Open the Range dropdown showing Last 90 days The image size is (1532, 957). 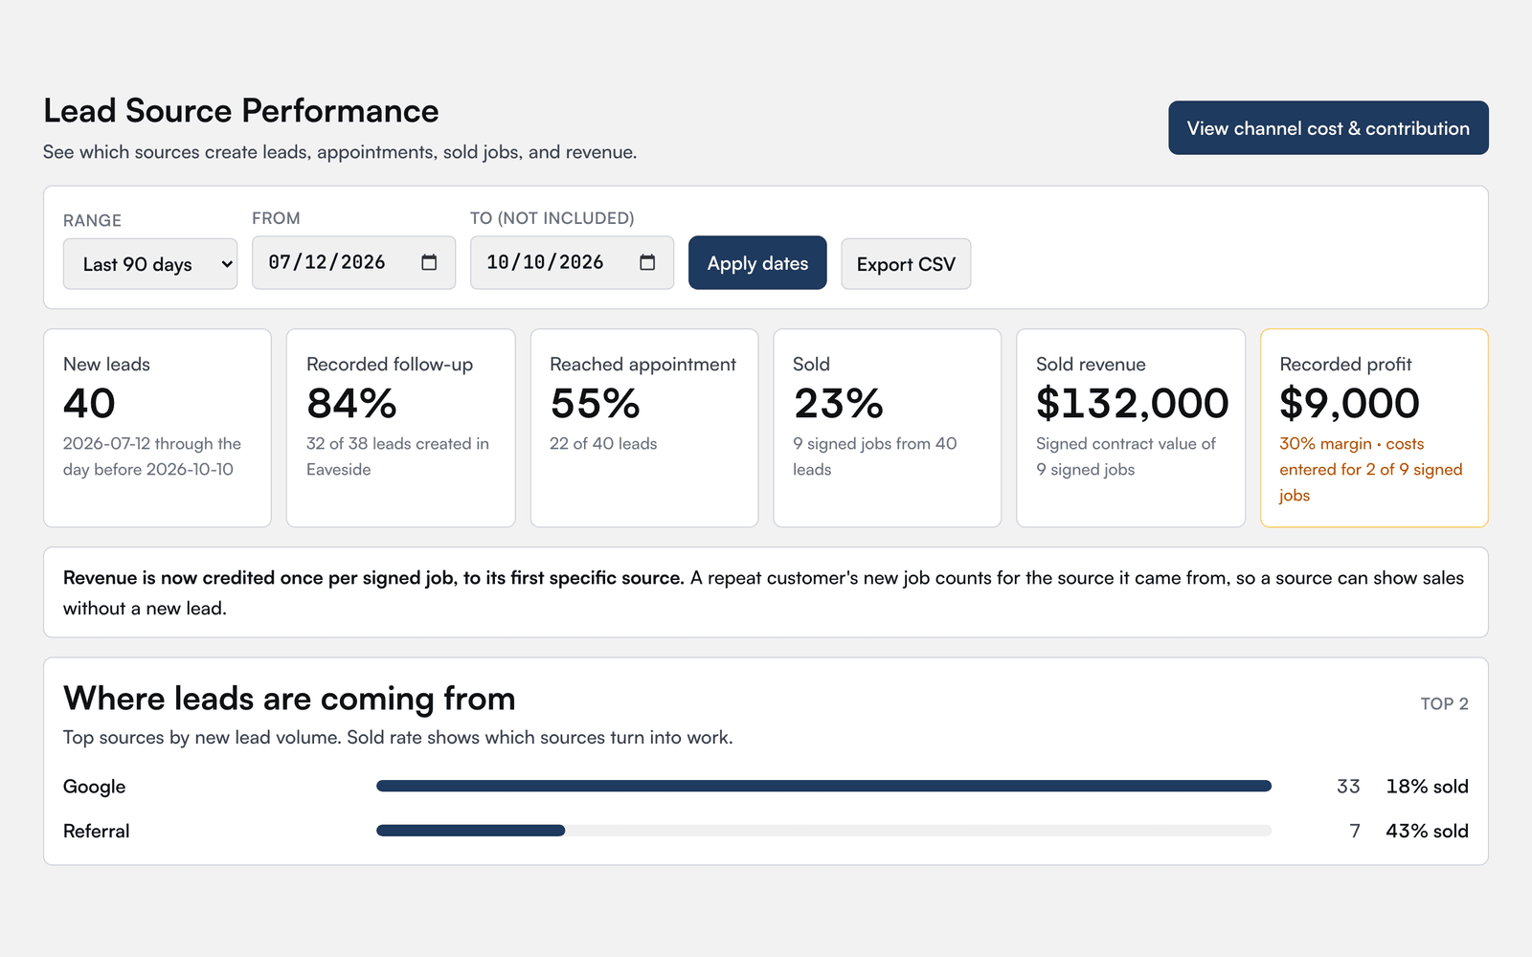150,264
